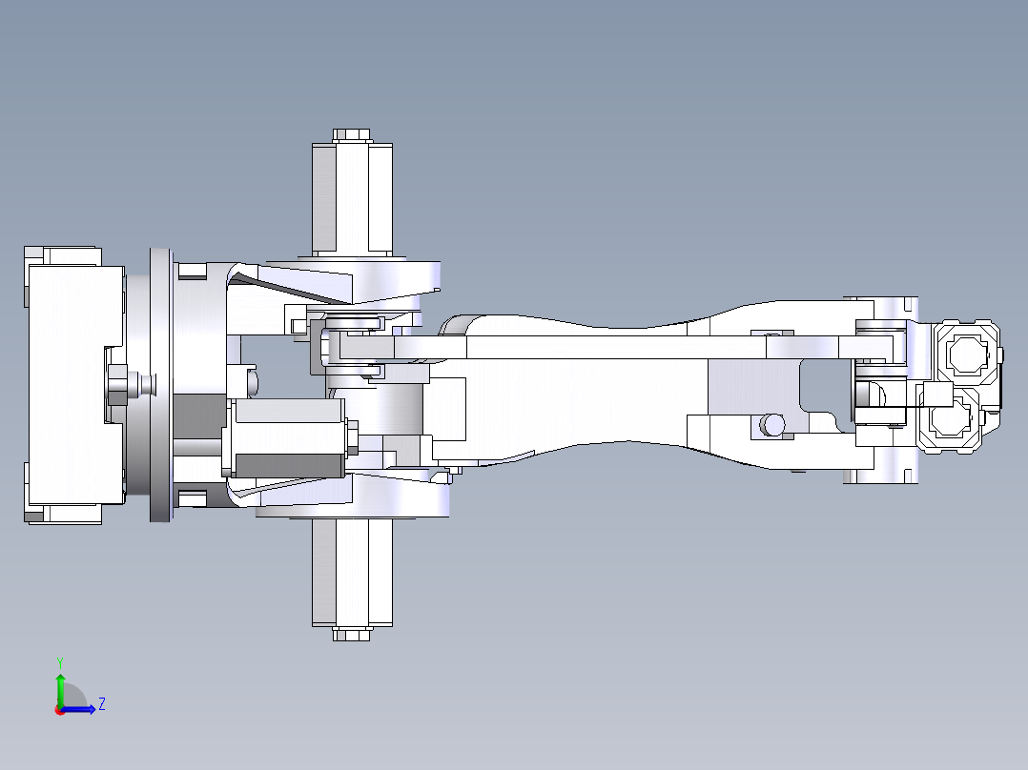The height and width of the screenshot is (770, 1028).
Task: Select the large rectangular housing block at left
Action: click(76, 385)
